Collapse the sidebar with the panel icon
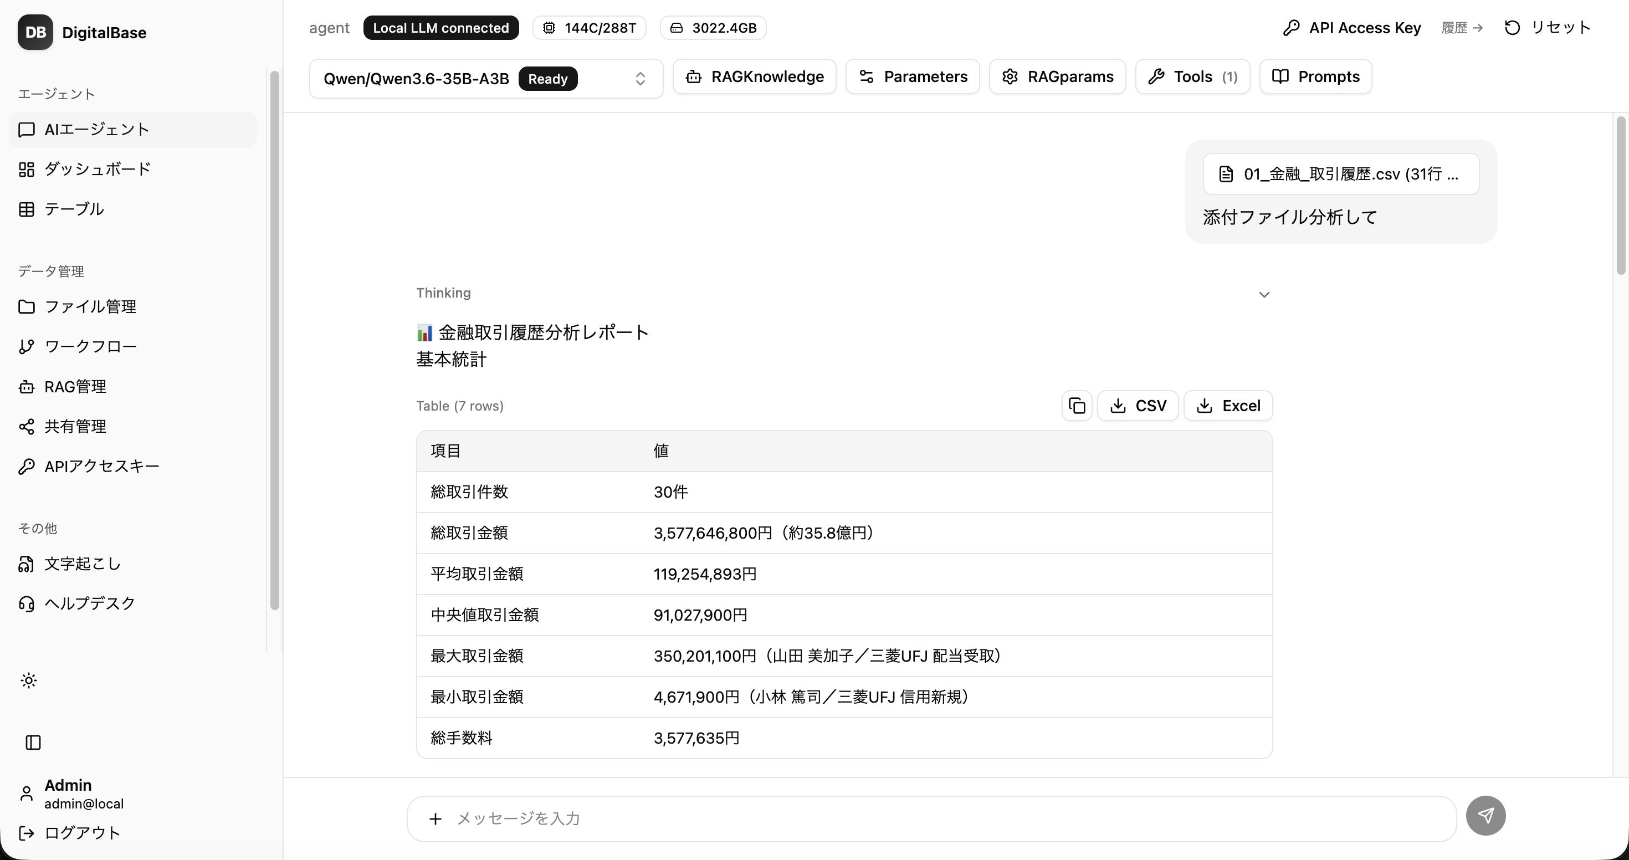The width and height of the screenshot is (1629, 860). pos(33,743)
